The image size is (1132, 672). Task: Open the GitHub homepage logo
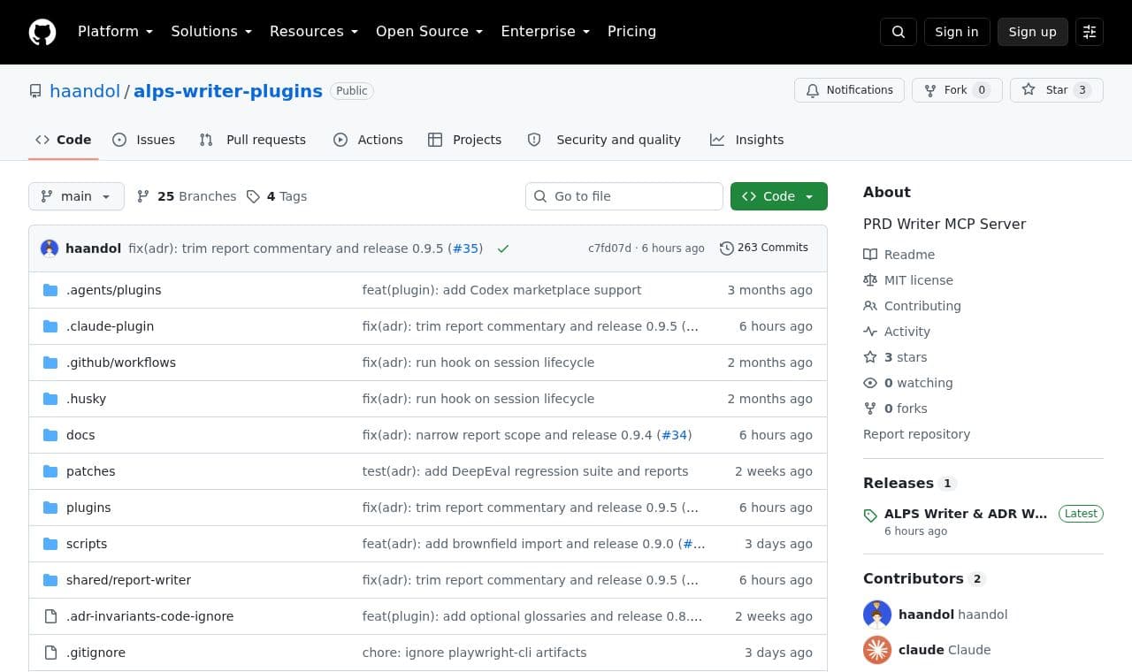(x=42, y=32)
